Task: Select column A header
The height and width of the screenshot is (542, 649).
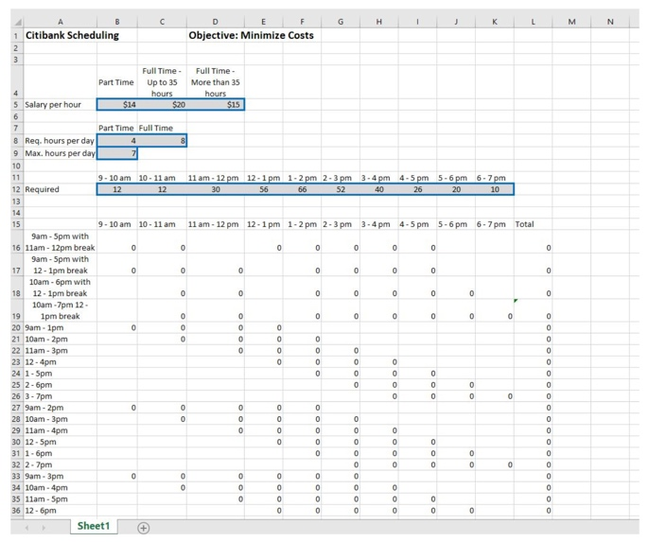Action: 61,22
